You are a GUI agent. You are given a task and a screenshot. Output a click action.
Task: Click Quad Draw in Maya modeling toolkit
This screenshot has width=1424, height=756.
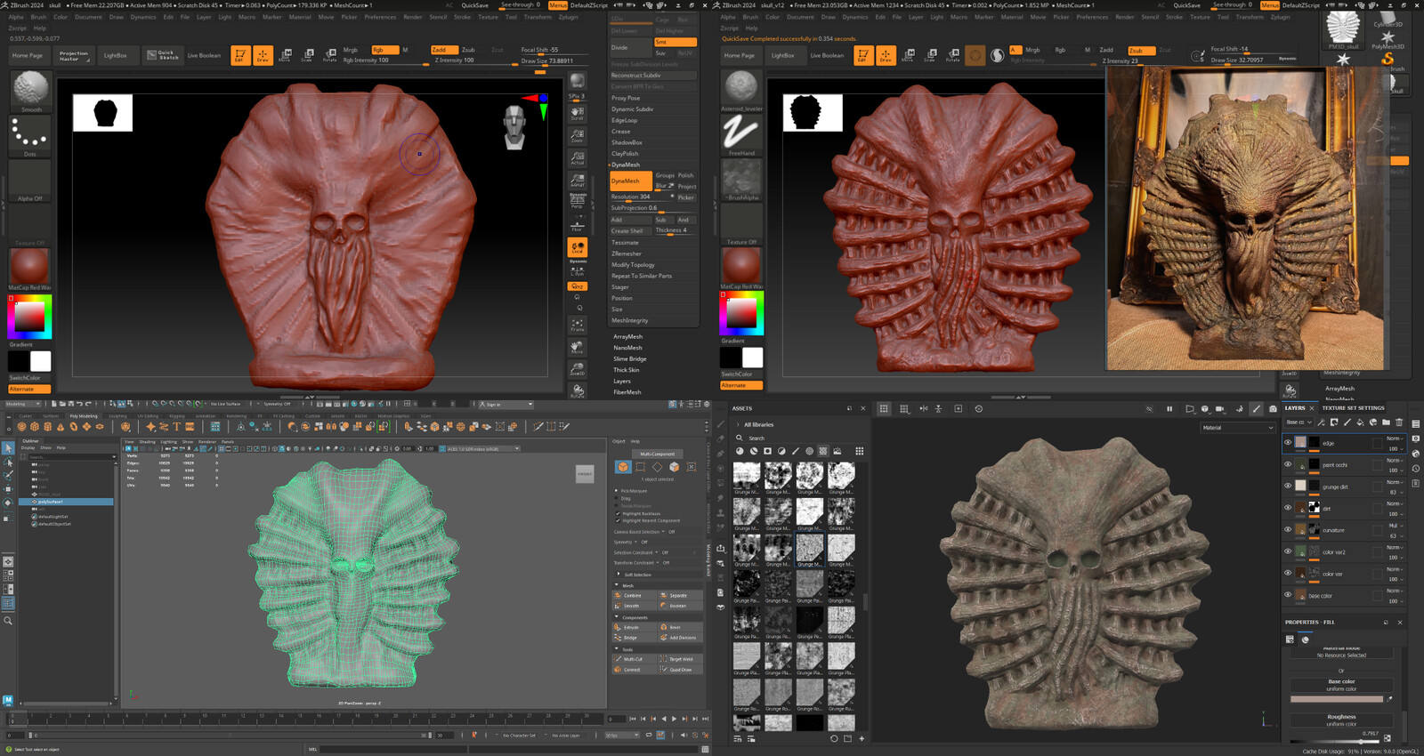click(680, 669)
